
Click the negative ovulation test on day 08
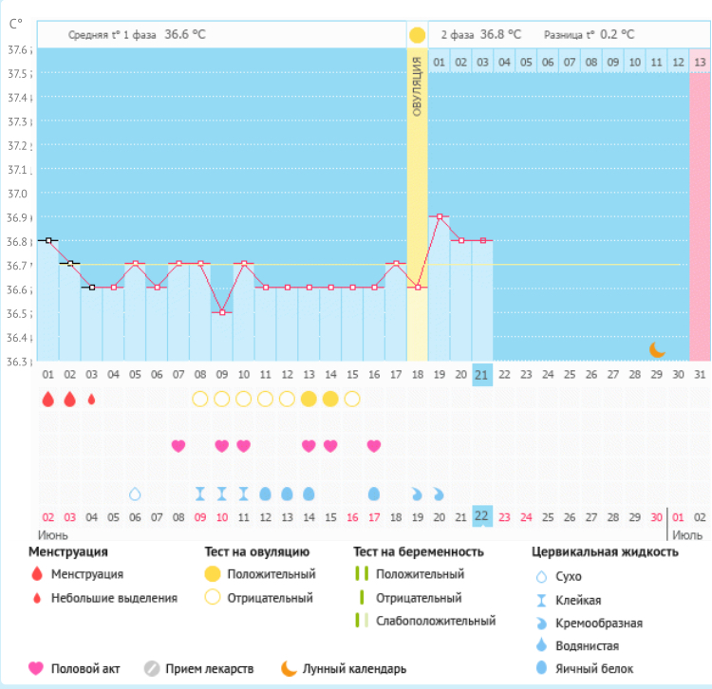[199, 399]
